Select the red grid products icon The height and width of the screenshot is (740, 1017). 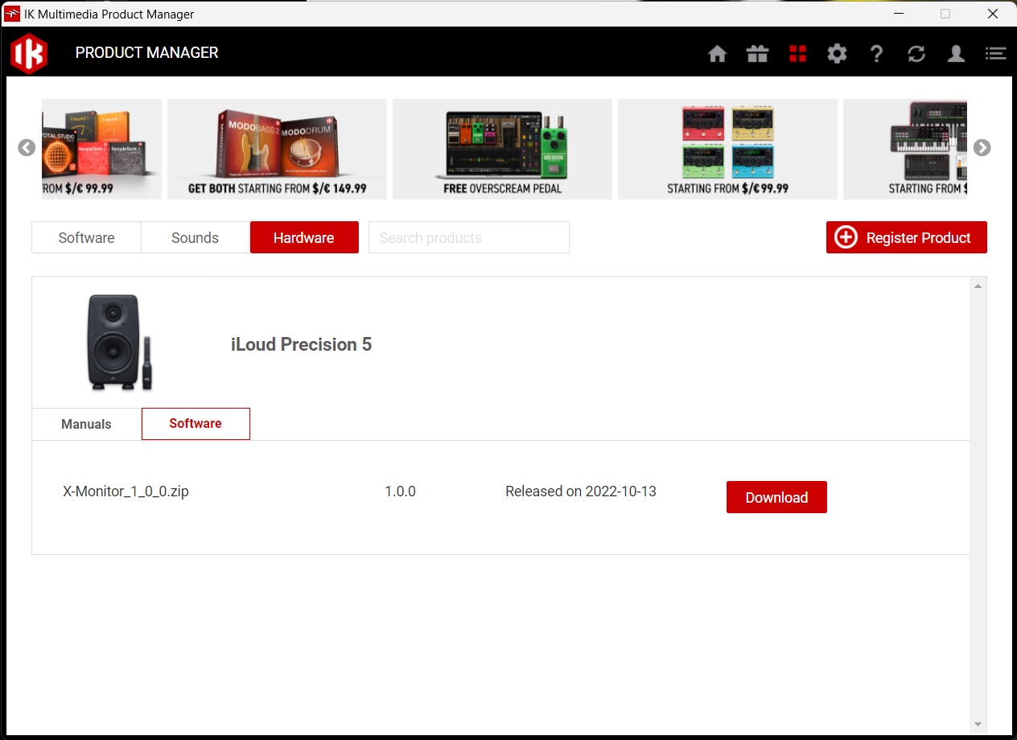(x=797, y=54)
